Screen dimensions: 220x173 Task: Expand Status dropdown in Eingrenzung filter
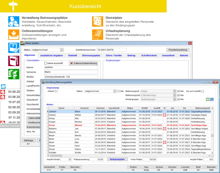click(115, 91)
